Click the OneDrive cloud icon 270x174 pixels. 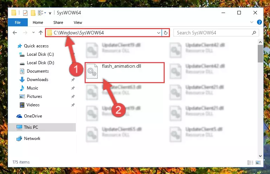[x=19, y=116]
